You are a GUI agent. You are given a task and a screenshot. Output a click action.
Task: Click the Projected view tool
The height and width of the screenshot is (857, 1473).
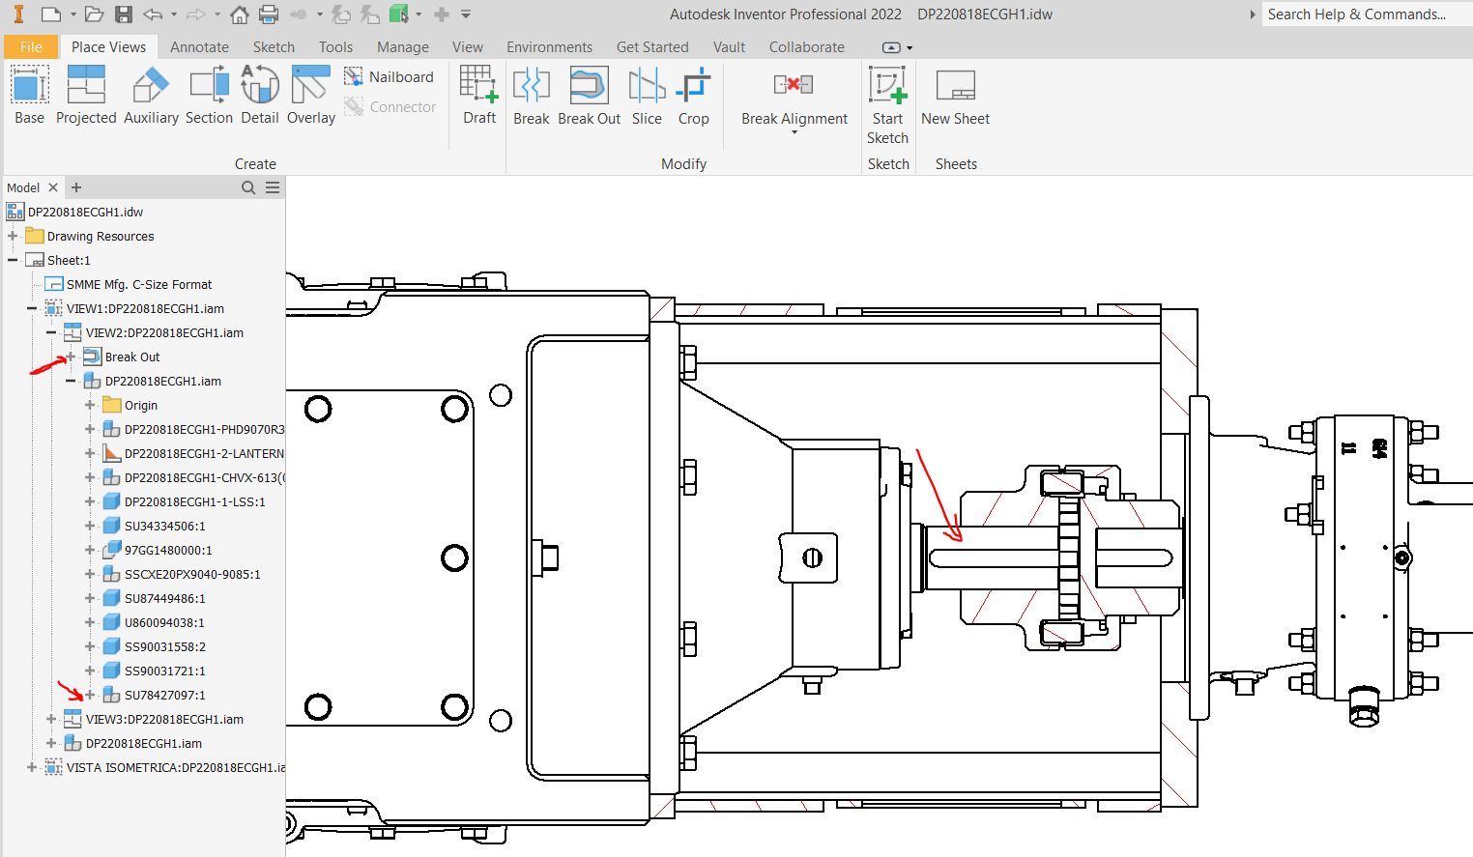pos(86,96)
